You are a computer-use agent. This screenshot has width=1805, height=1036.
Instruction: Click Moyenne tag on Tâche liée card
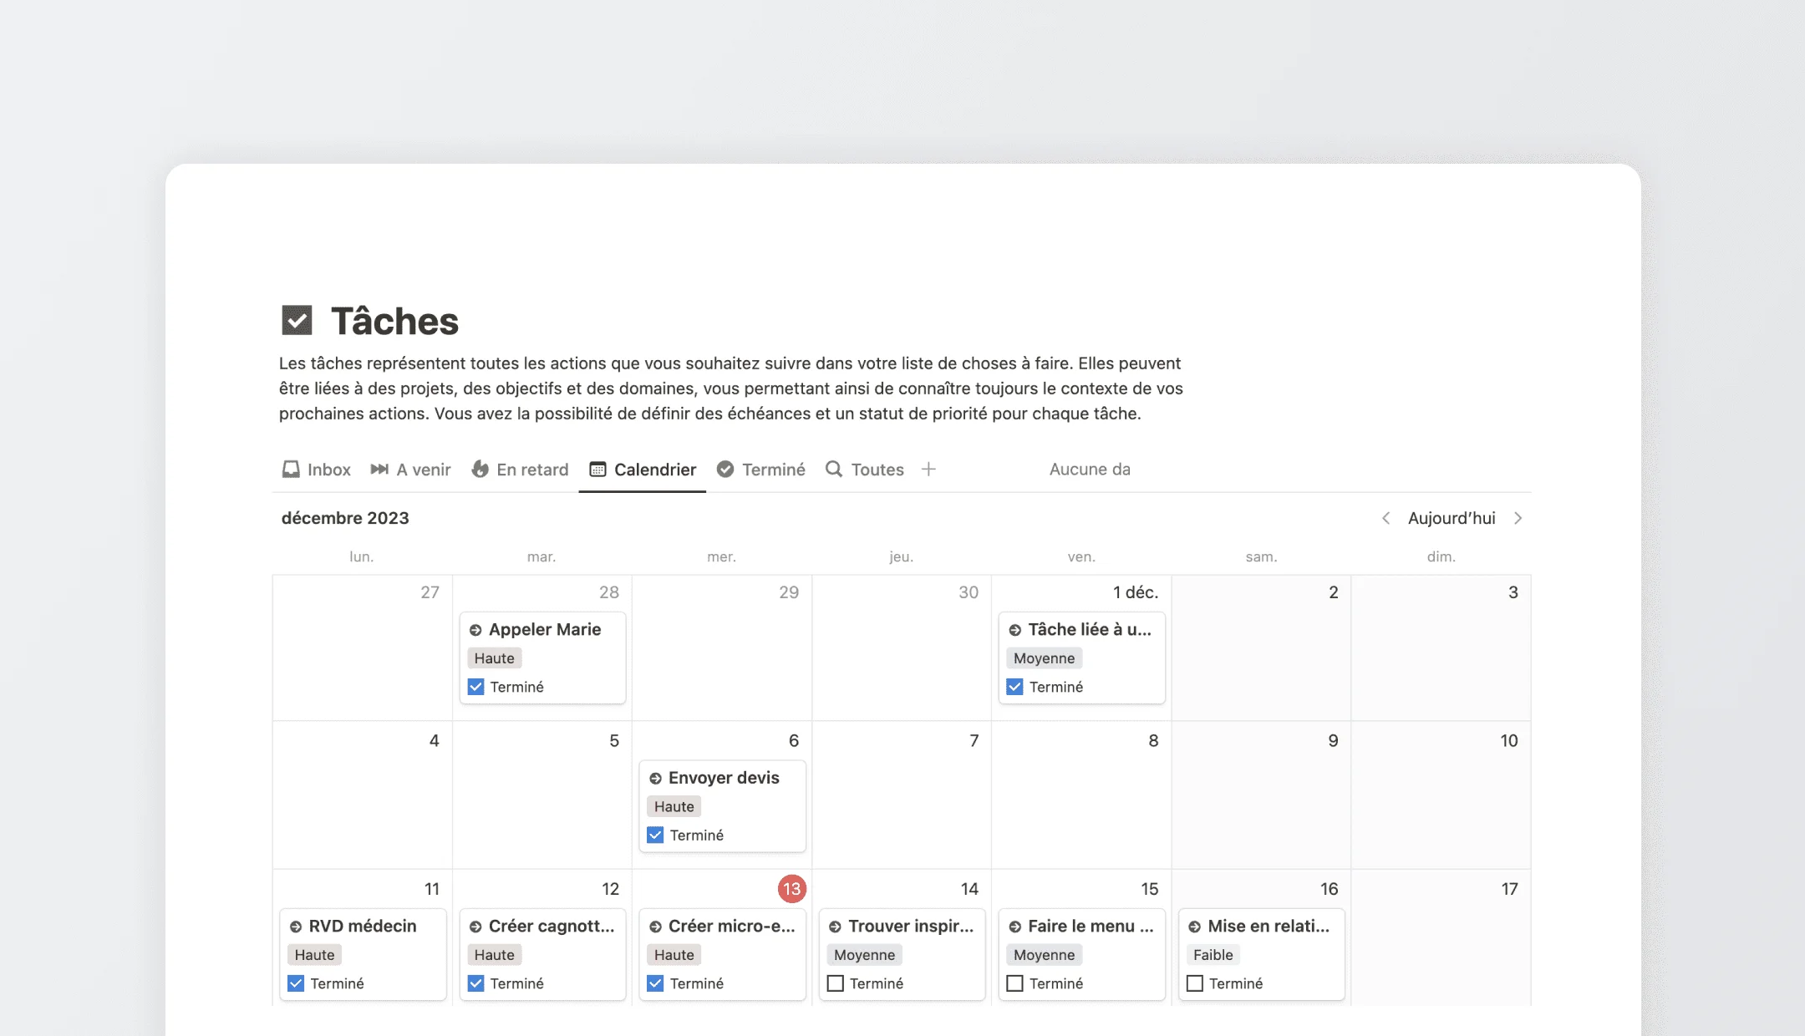[1044, 658]
